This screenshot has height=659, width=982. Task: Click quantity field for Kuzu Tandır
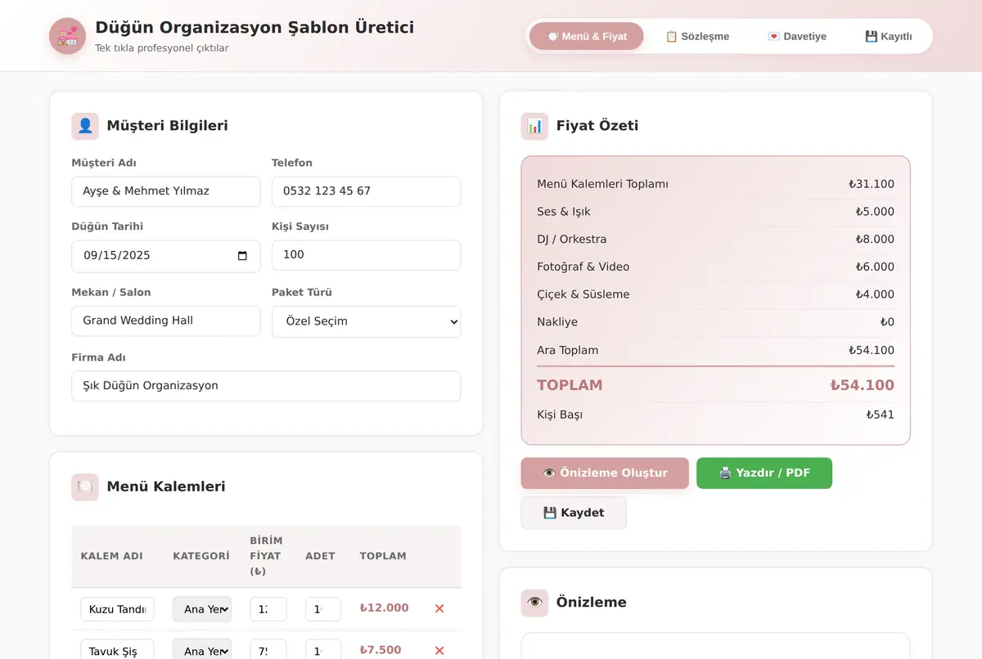click(323, 609)
